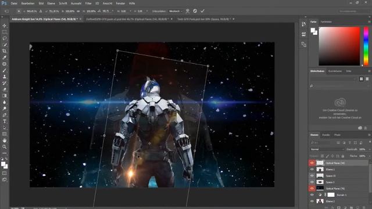This screenshot has width=372, height=209.
Task: Pick a color in the red color field
Action: coord(339,46)
